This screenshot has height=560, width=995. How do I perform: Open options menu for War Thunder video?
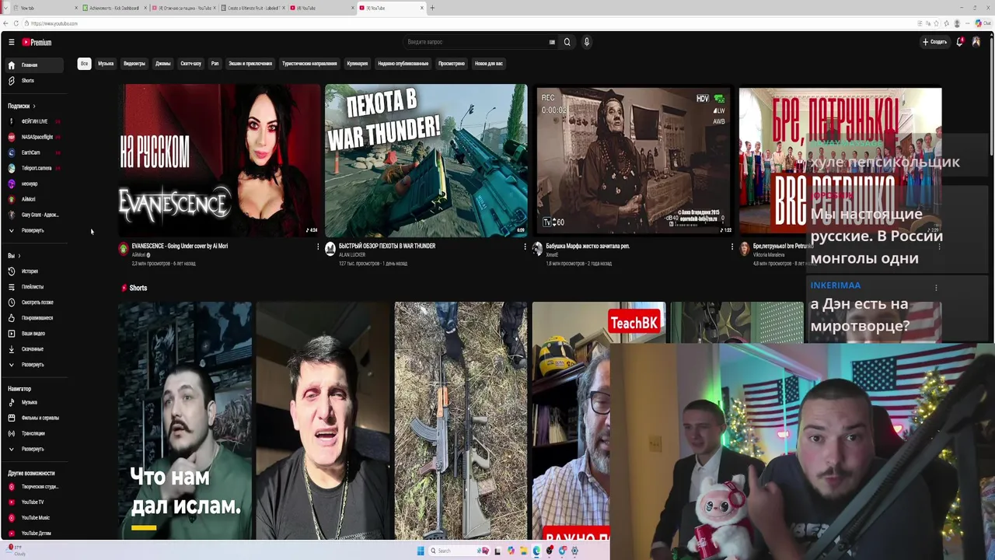525,247
